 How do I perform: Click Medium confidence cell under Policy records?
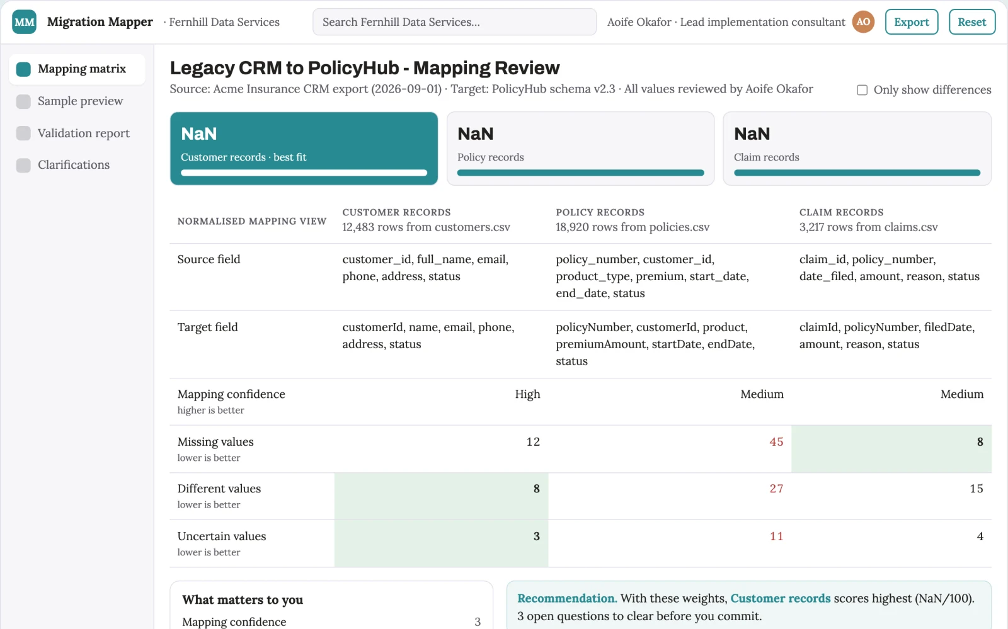(x=670, y=402)
